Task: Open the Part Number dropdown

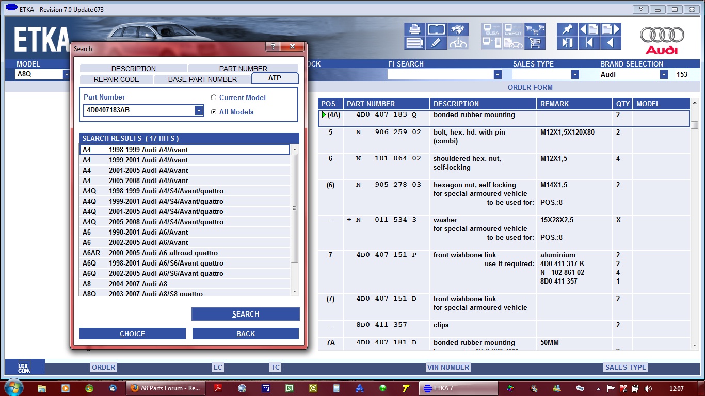Action: [199, 110]
